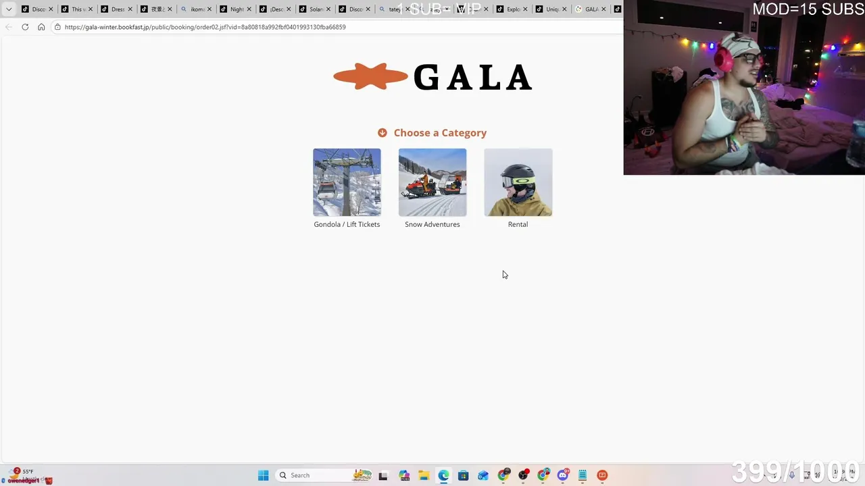
Task: Click the Microsoft Edge taskbar icon
Action: (443, 475)
